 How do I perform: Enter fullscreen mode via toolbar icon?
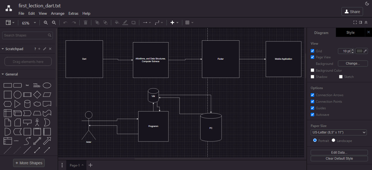[355, 22]
